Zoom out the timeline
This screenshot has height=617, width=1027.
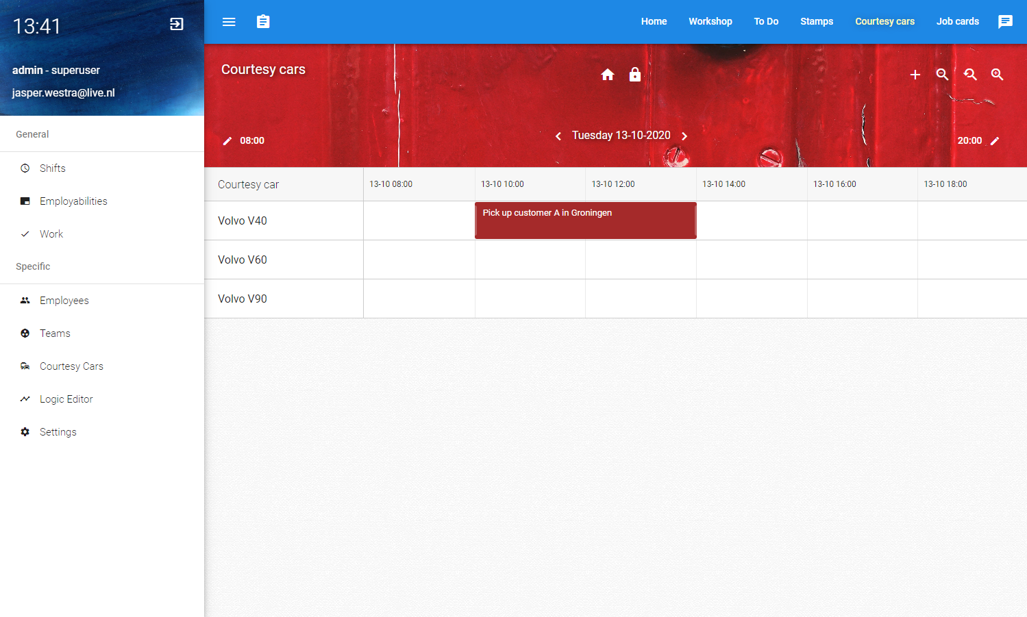[943, 75]
